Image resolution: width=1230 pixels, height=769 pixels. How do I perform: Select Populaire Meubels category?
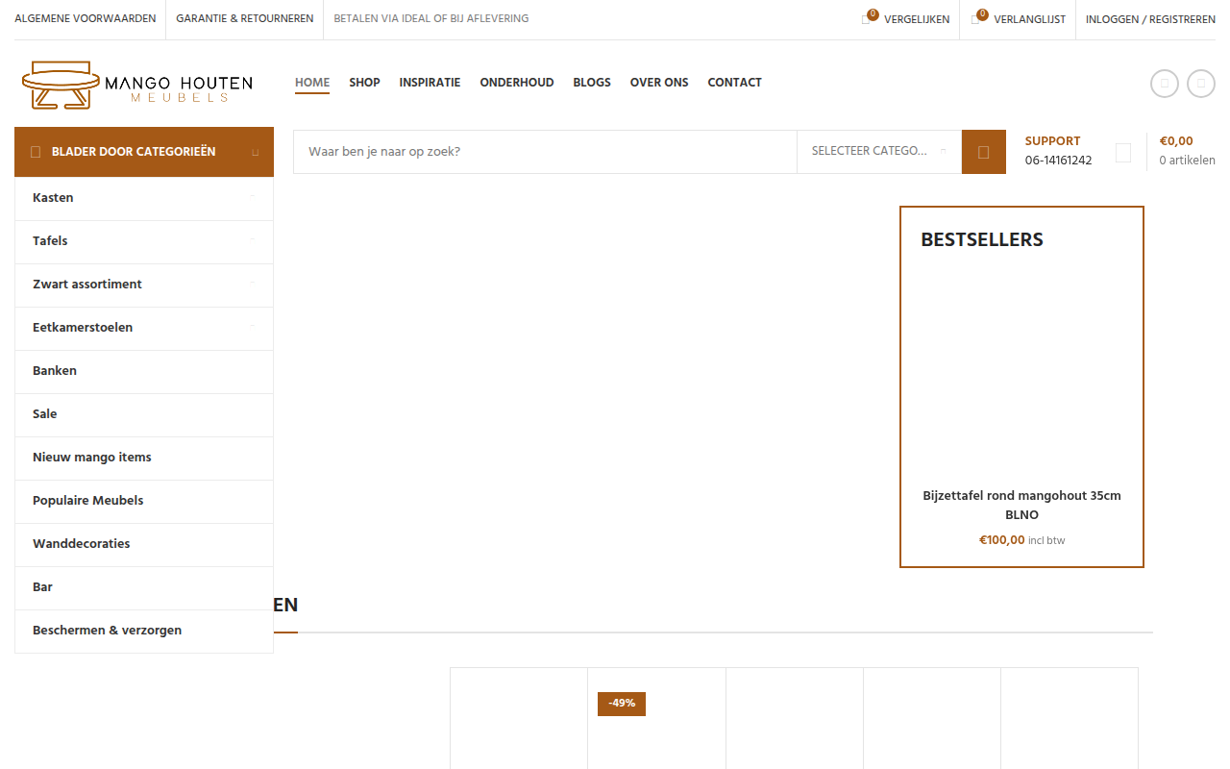point(144,501)
